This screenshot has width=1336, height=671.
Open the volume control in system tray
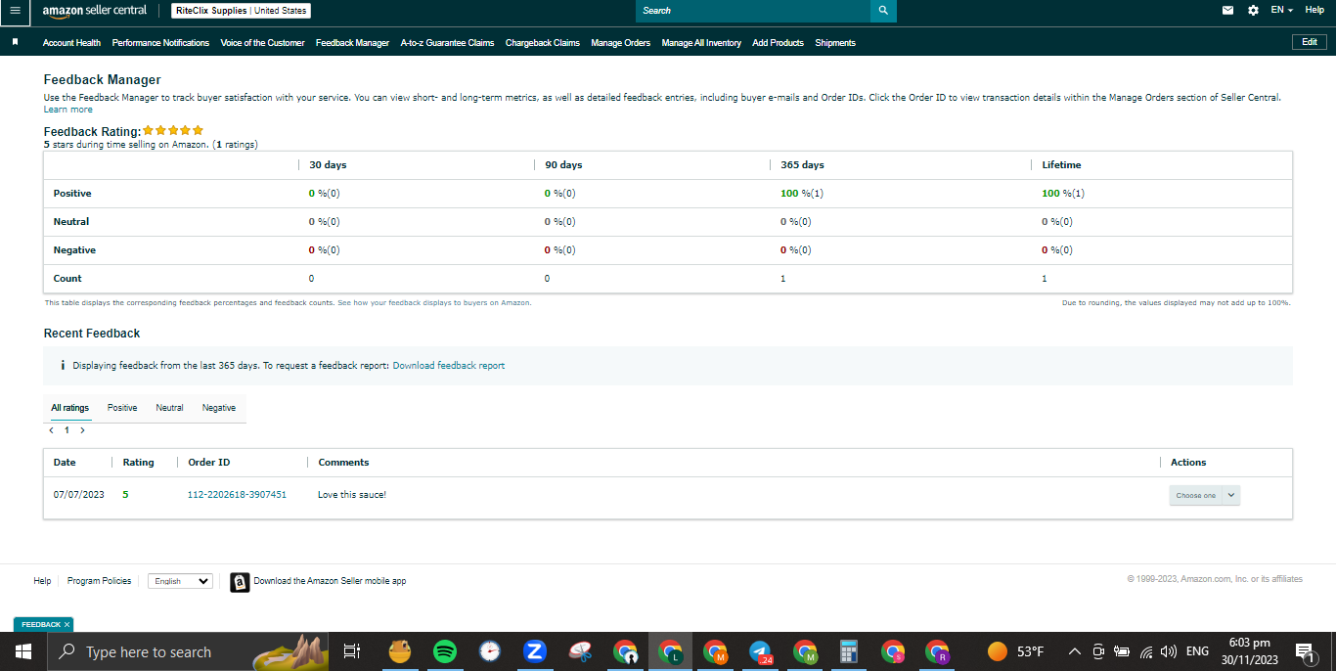(1169, 651)
